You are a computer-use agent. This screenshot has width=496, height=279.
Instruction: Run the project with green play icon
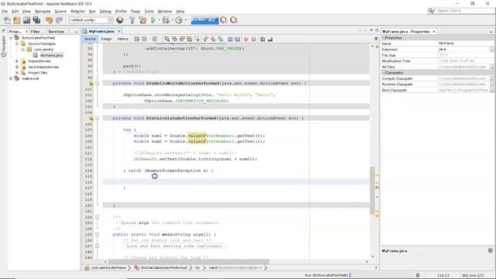(x=153, y=20)
